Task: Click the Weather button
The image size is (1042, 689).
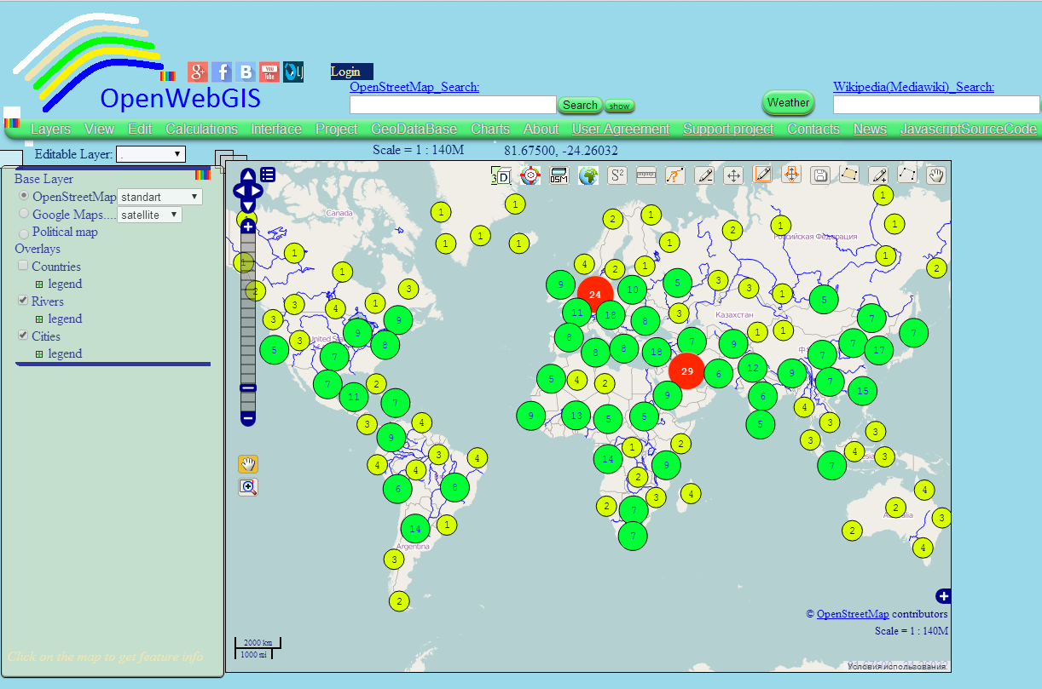Action: [x=787, y=102]
